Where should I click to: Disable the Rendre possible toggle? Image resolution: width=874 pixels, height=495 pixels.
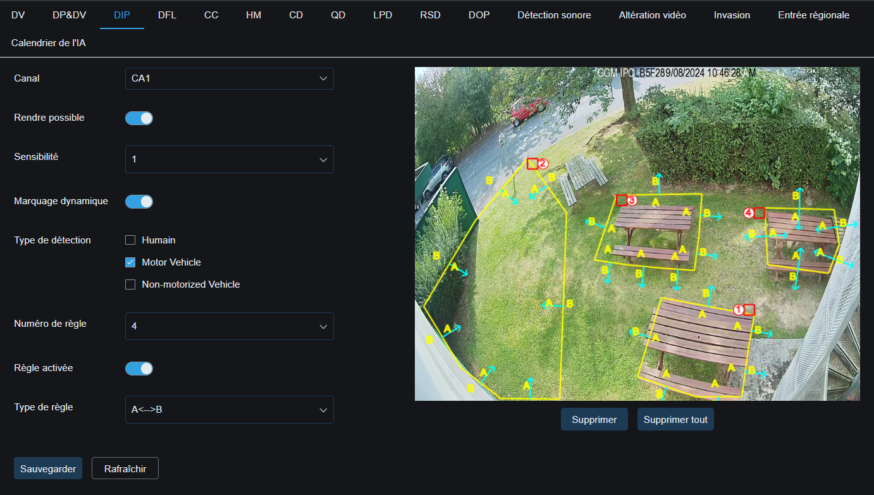(138, 118)
